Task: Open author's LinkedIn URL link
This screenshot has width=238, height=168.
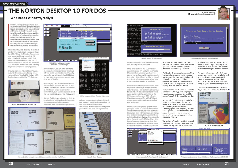Action: pos(203,14)
